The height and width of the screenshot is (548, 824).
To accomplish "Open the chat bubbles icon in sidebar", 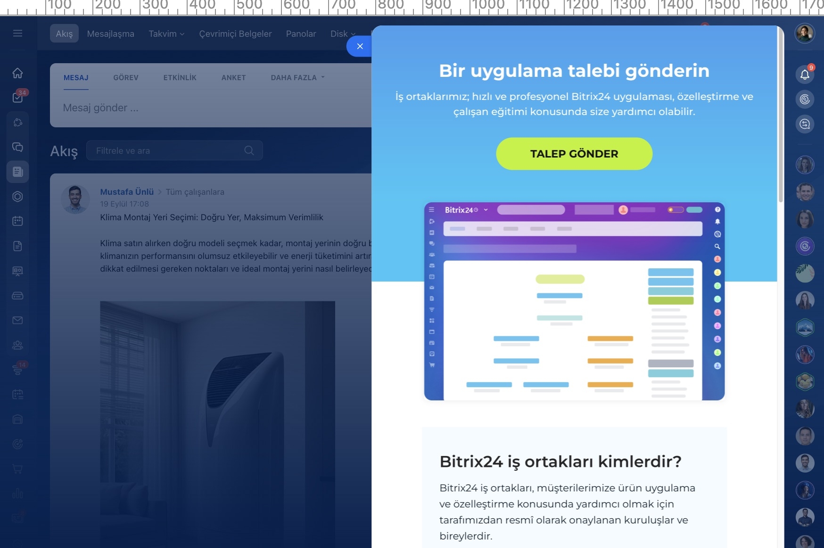I will (17, 147).
